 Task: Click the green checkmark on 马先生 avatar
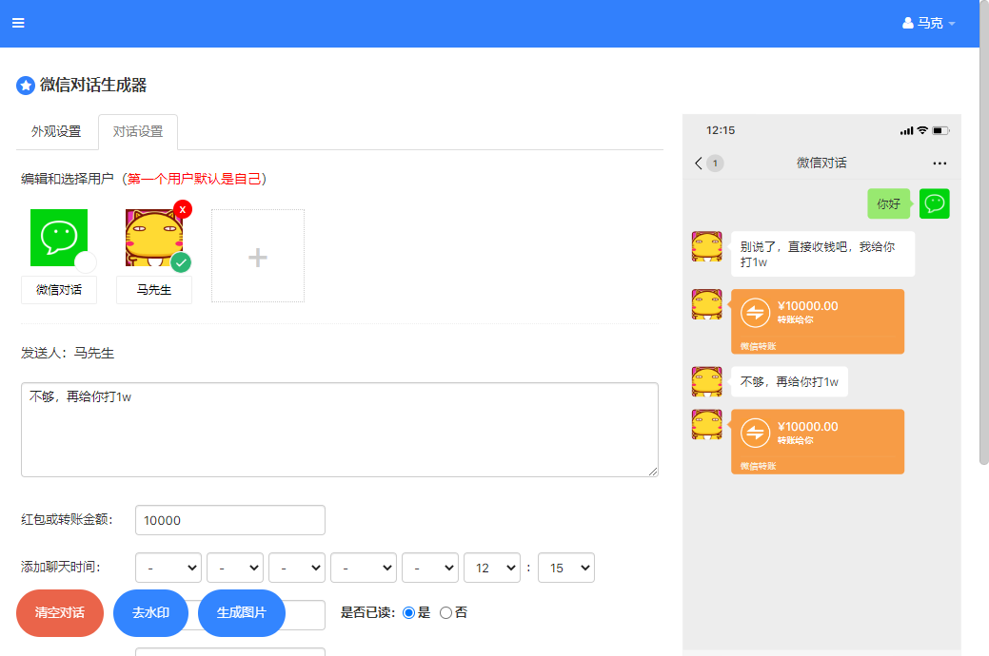coord(181,262)
